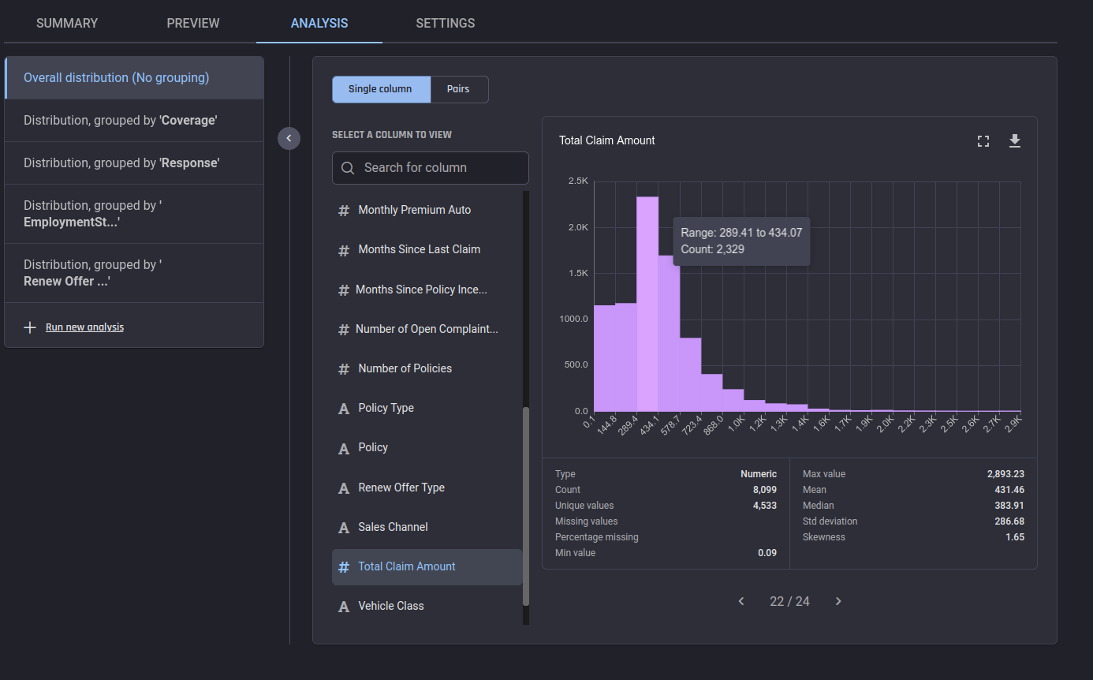Screen dimensions: 1093x680
Task: Click the hash icon for Months Since Last Claim
Action: tap(344, 250)
